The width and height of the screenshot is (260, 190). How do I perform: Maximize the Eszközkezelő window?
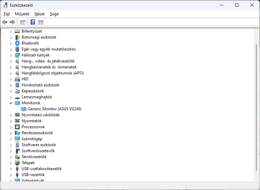pos(237,5)
